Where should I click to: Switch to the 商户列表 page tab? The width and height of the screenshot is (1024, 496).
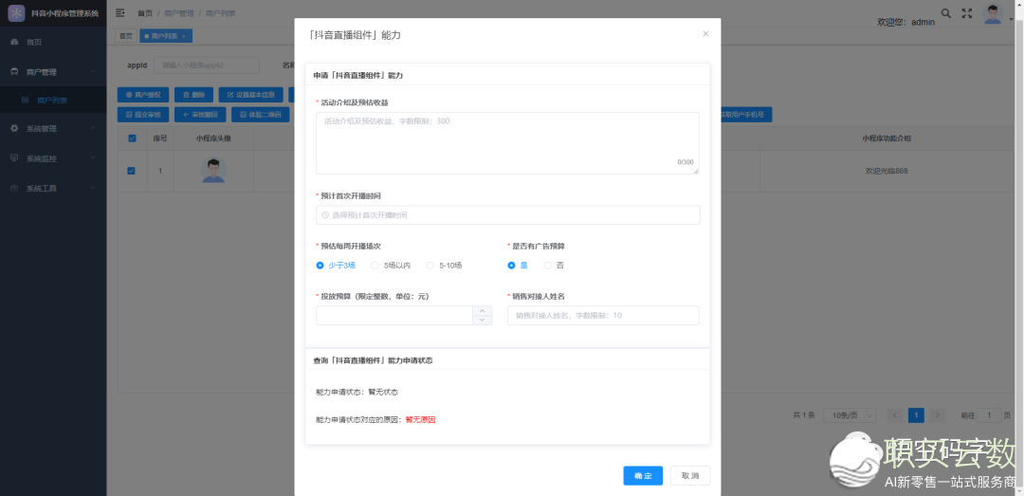pos(165,36)
